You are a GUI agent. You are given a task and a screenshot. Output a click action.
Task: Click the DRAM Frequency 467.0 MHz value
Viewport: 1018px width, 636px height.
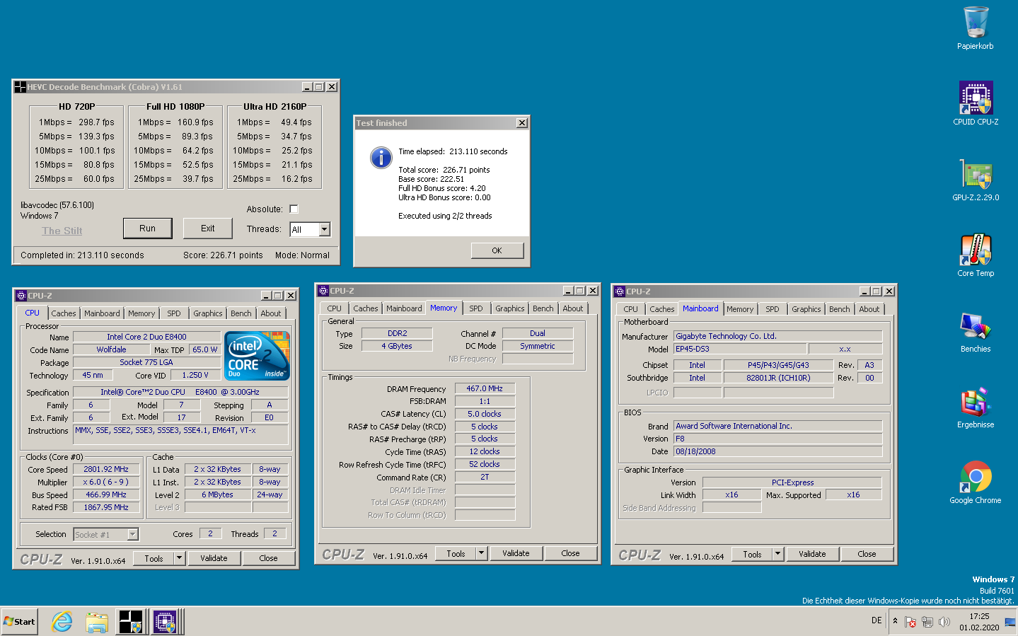485,388
